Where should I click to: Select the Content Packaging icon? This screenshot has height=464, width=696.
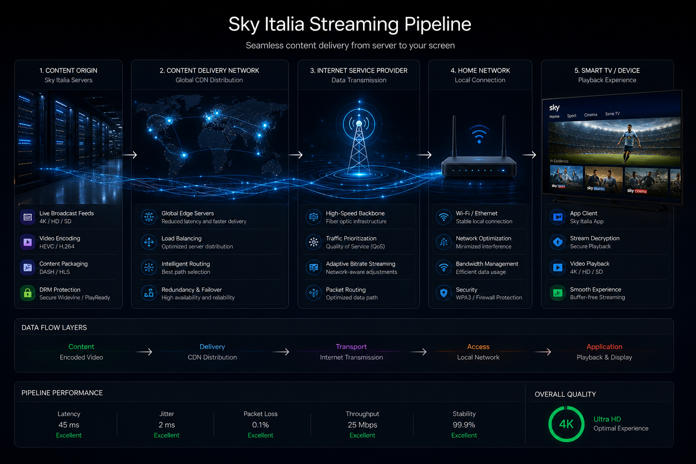(x=28, y=267)
